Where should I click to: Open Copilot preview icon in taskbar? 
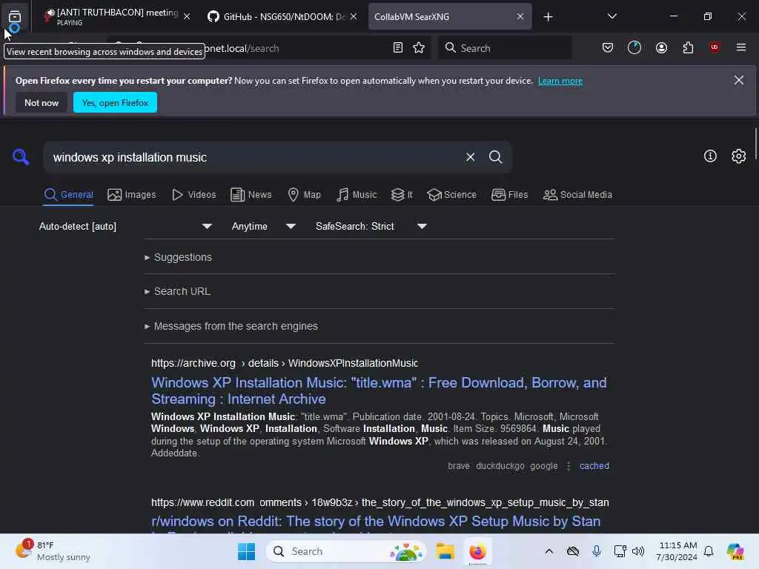(x=735, y=551)
